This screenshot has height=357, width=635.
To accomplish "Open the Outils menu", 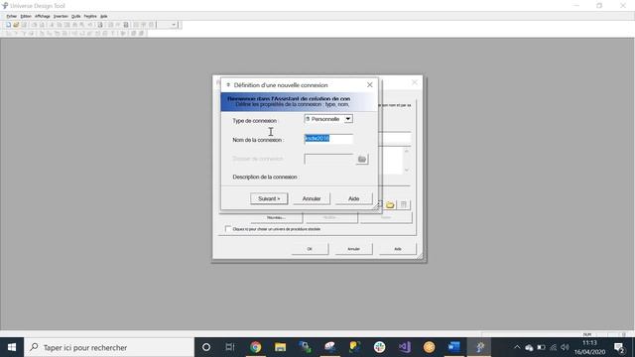I will tap(75, 16).
